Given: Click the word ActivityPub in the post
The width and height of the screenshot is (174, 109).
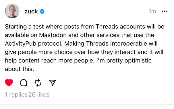Looking at the screenshot, I should pos(21,44).
